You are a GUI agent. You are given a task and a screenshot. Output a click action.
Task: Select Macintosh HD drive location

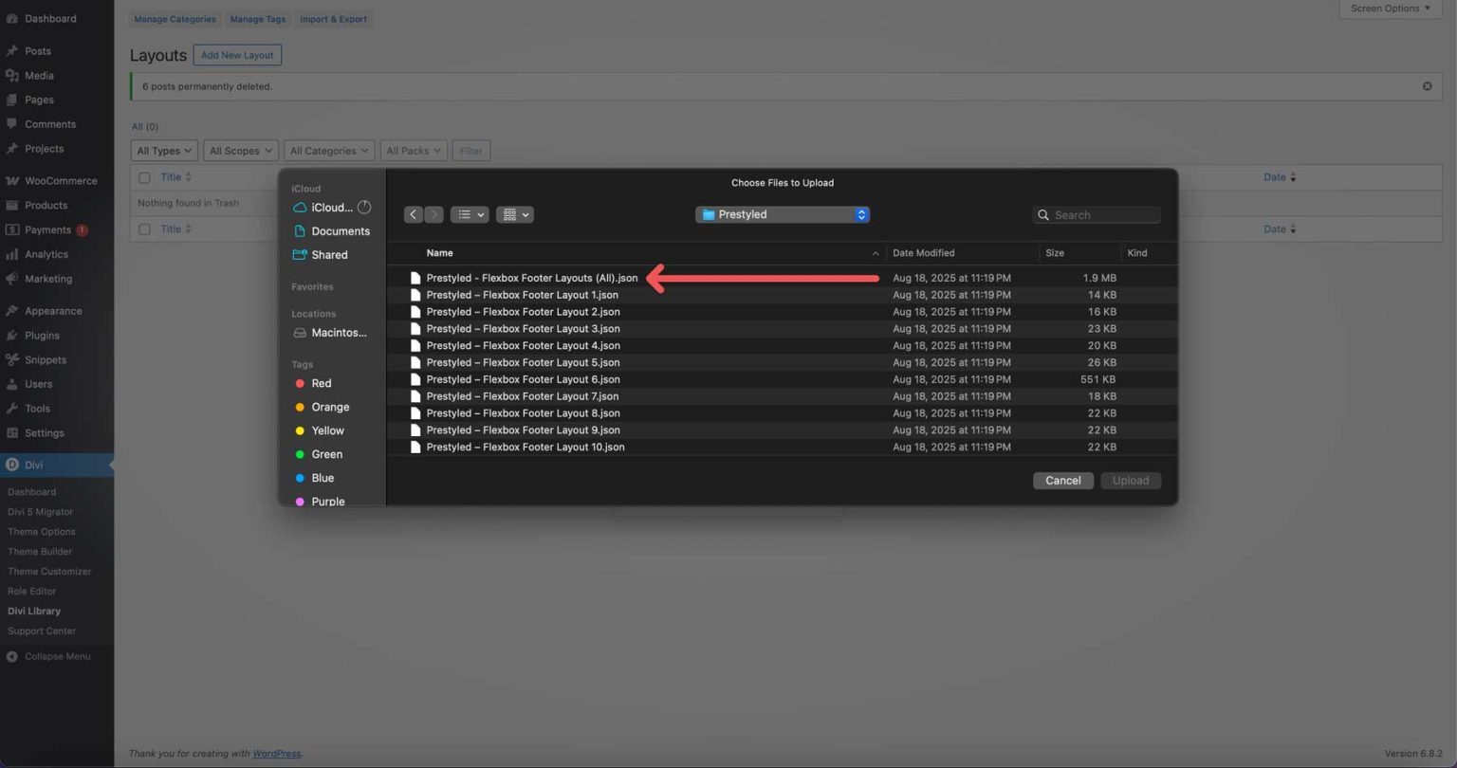338,333
